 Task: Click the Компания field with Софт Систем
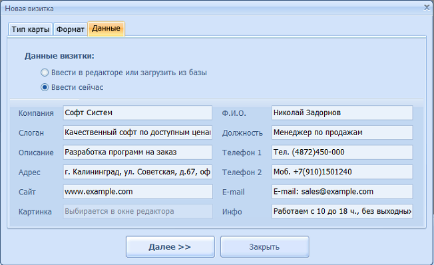(x=138, y=113)
